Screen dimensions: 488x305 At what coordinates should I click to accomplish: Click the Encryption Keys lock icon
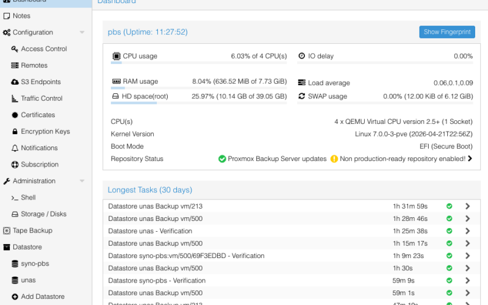click(x=15, y=131)
